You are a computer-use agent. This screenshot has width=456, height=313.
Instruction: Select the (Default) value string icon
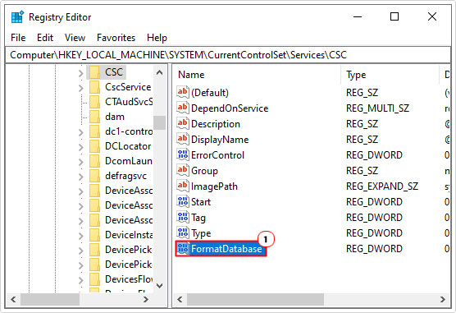[183, 92]
